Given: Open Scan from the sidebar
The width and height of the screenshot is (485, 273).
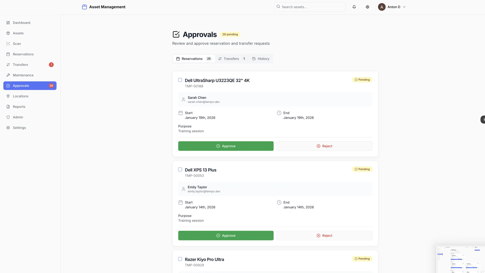Looking at the screenshot, I should point(17,44).
